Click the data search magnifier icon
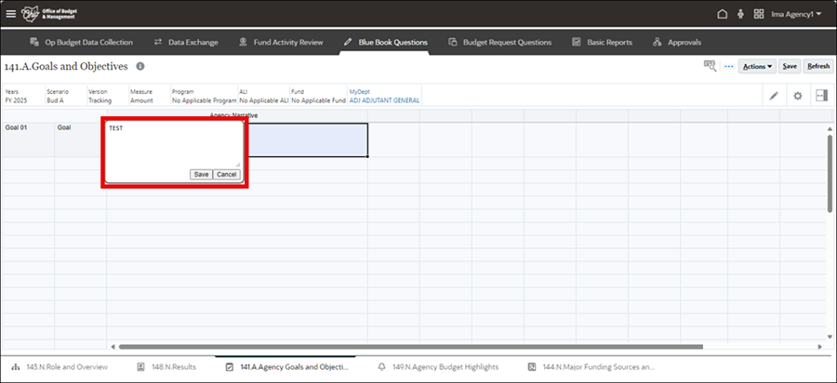 710,66
